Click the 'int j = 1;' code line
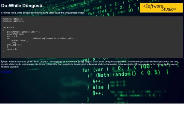Screen dimensions: 184x138 [13, 36]
